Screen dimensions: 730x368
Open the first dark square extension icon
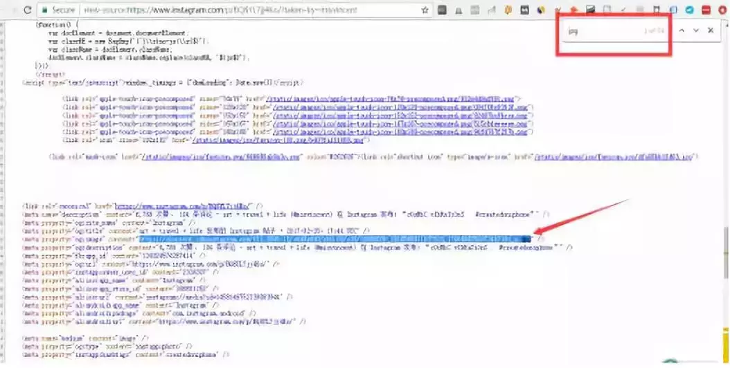point(442,10)
